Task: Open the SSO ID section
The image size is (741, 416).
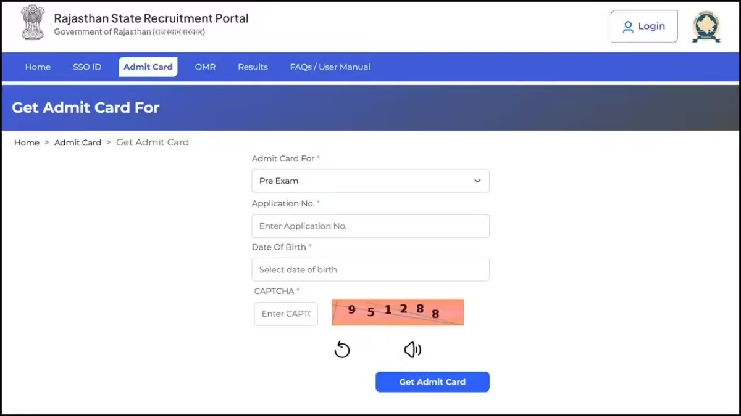Action: pyautogui.click(x=86, y=67)
